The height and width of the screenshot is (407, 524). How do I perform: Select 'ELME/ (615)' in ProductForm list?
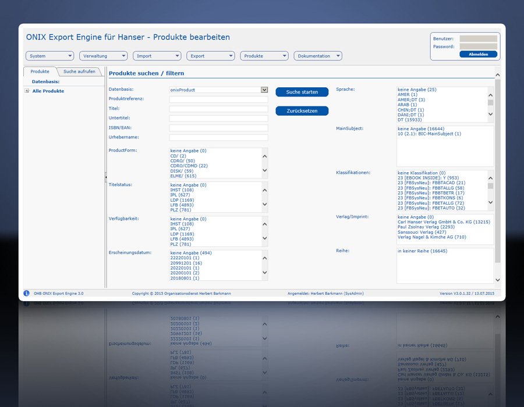pyautogui.click(x=183, y=176)
